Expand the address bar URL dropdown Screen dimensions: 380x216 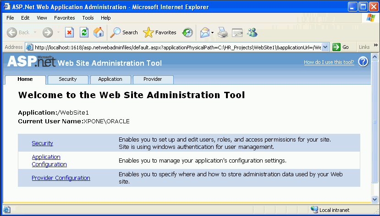click(x=325, y=47)
